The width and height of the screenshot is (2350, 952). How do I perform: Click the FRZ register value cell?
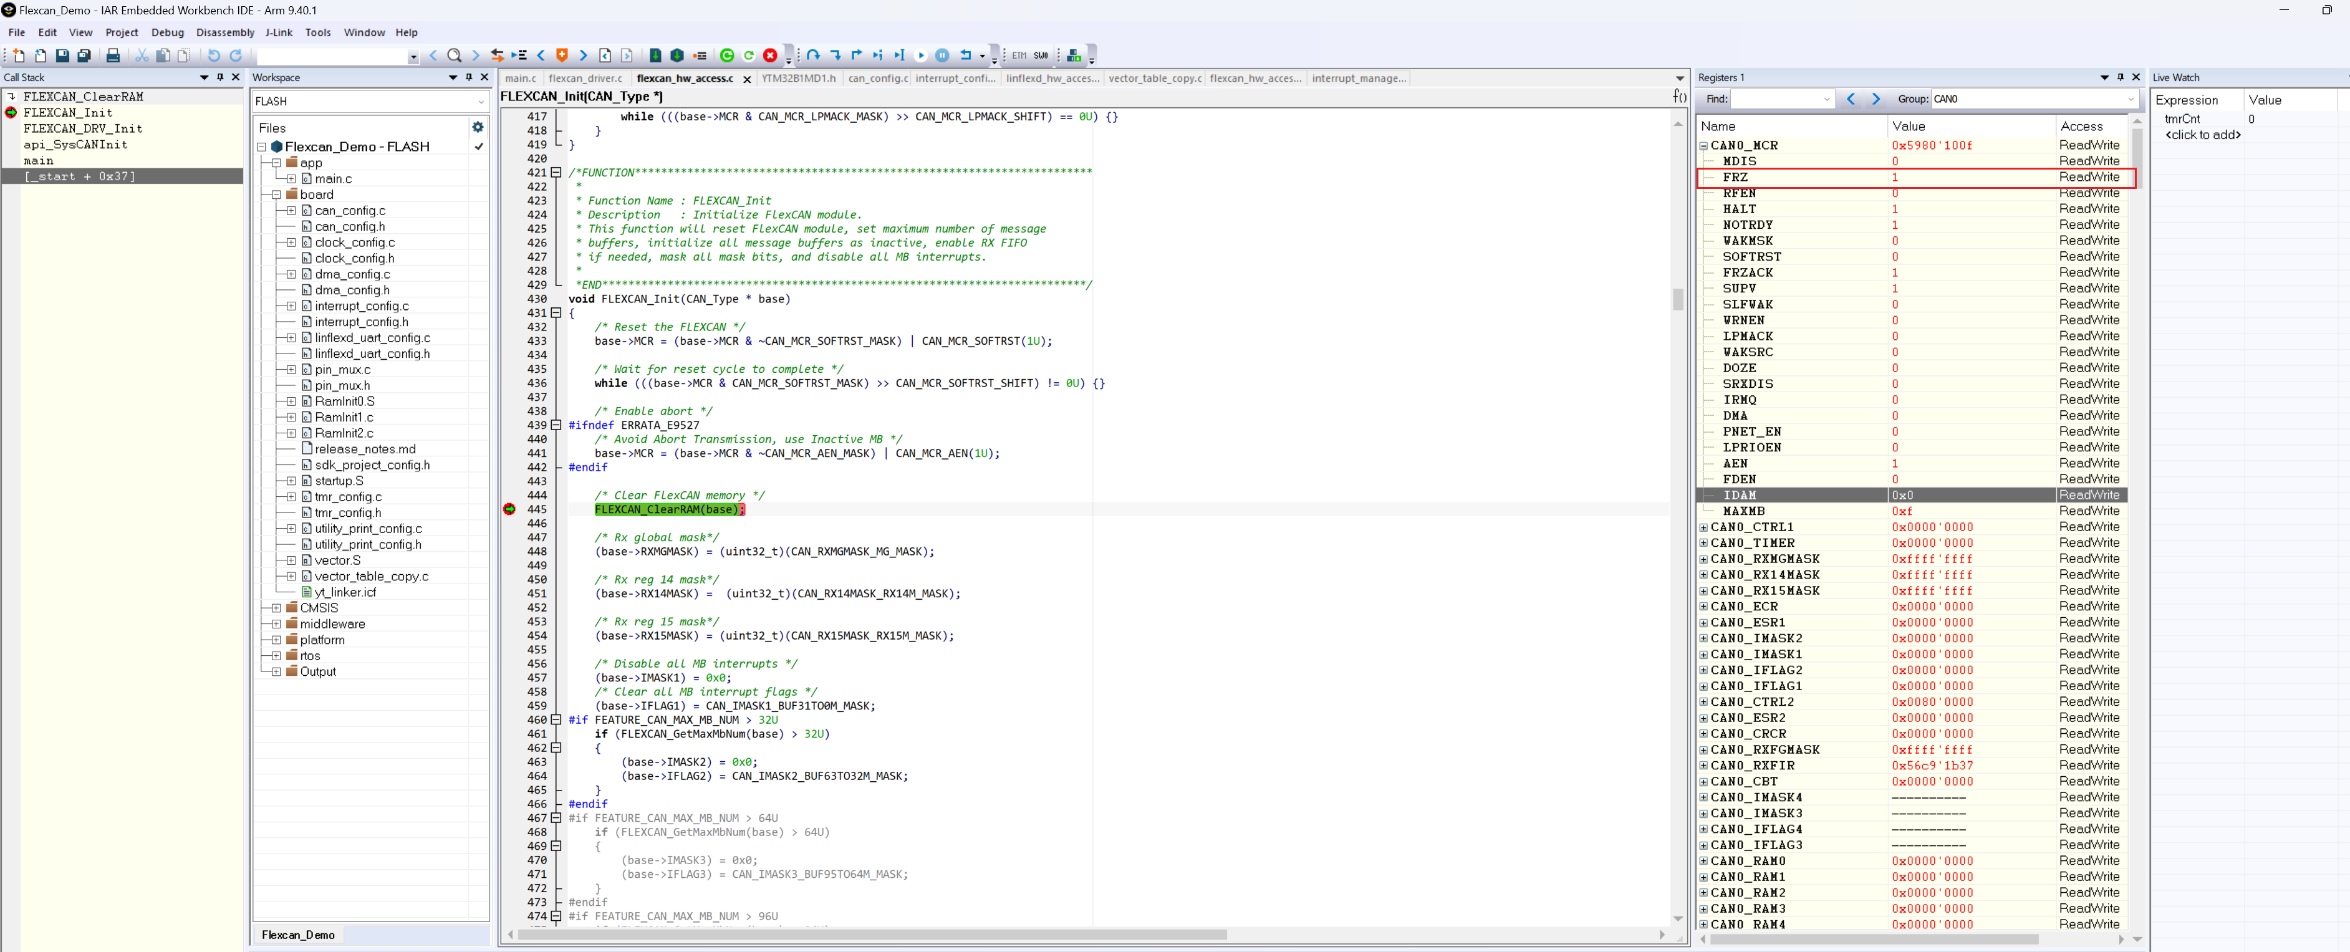pos(1970,178)
